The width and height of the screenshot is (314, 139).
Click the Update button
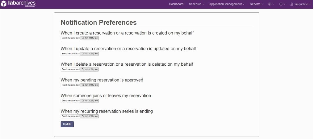(x=67, y=124)
